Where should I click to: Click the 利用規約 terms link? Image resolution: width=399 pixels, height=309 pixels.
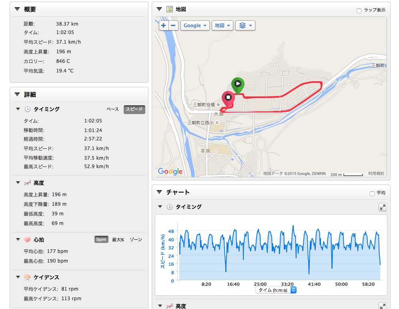[376, 174]
